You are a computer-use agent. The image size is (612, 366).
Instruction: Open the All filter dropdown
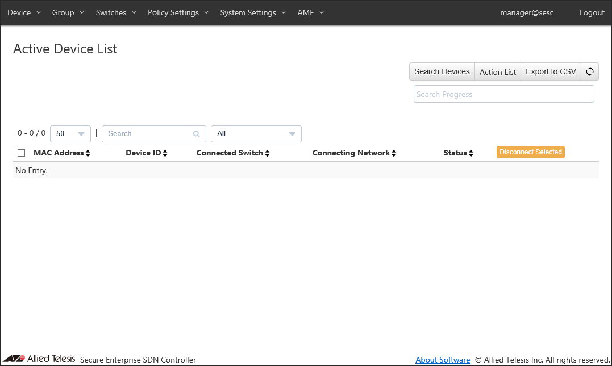(x=256, y=134)
